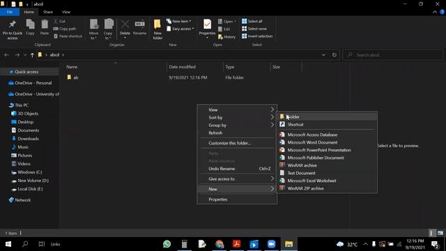This screenshot has width=446, height=251.
Task: Open the Easy access dropdown
Action: (x=180, y=29)
